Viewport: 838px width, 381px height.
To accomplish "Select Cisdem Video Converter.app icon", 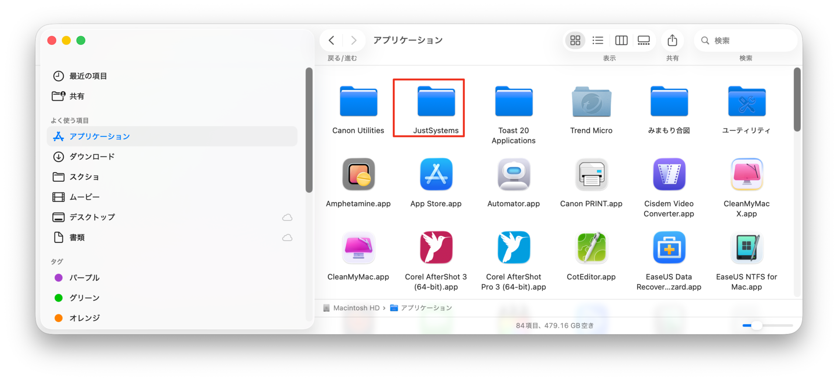I will point(669,174).
